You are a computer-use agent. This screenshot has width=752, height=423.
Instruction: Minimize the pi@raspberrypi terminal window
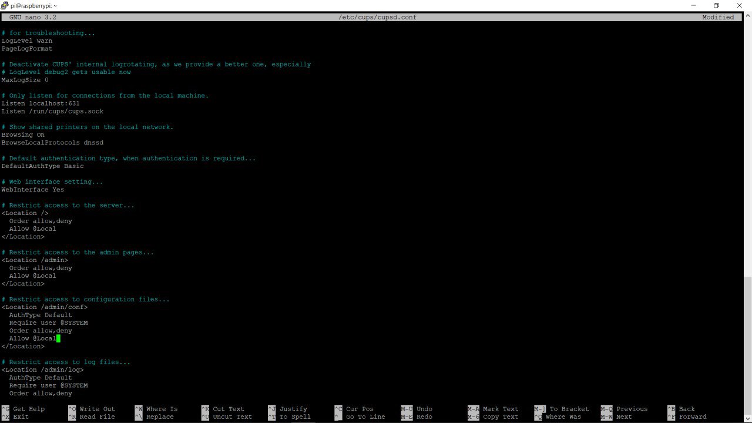point(693,5)
